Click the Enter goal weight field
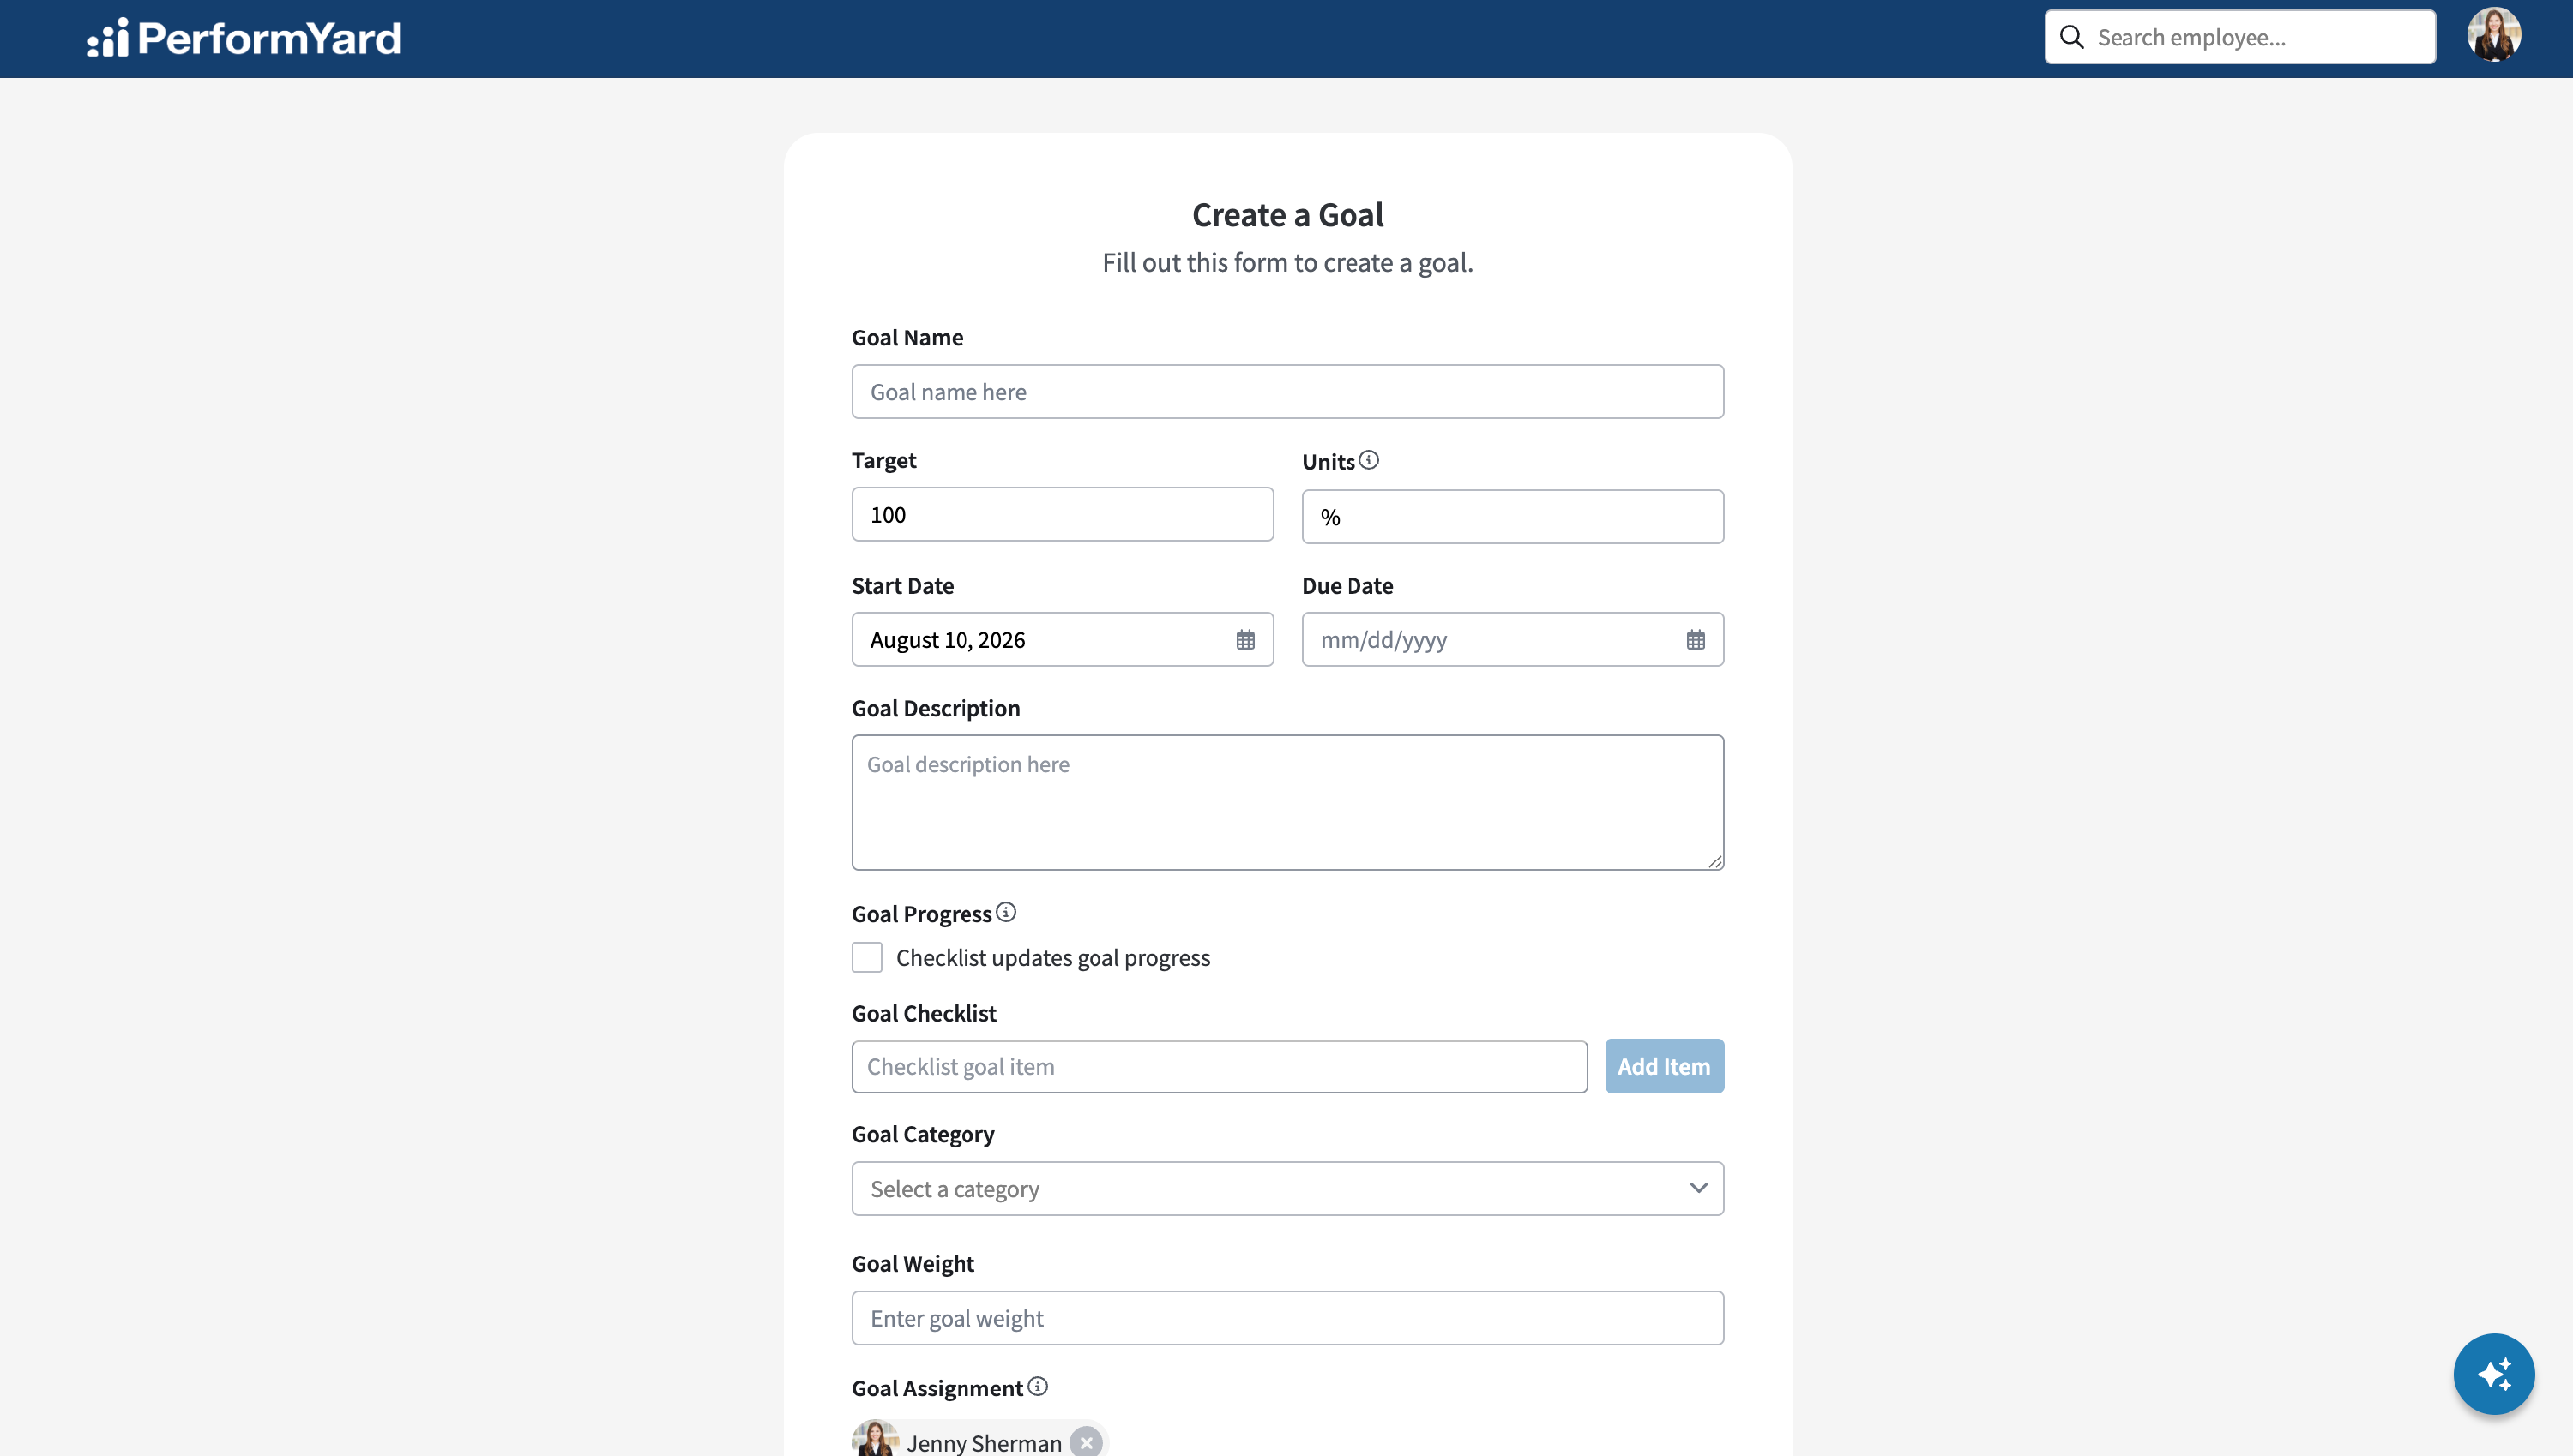The height and width of the screenshot is (1456, 2573). pyautogui.click(x=1287, y=1318)
